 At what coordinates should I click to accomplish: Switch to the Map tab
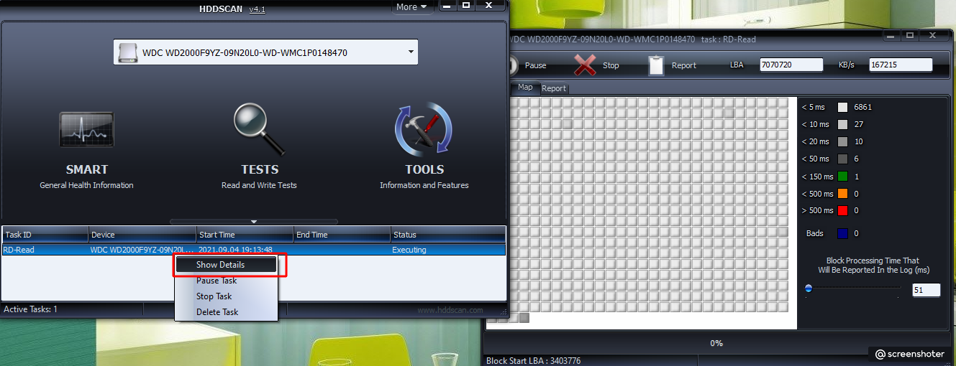[525, 88]
